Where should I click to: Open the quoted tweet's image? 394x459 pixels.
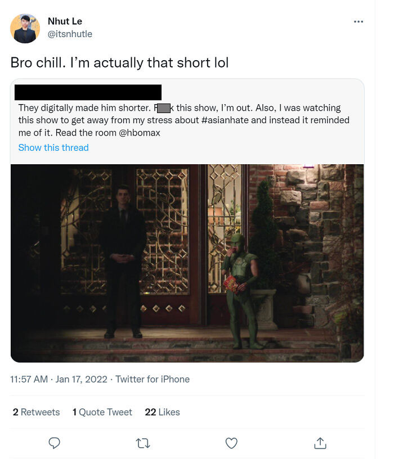click(x=187, y=263)
